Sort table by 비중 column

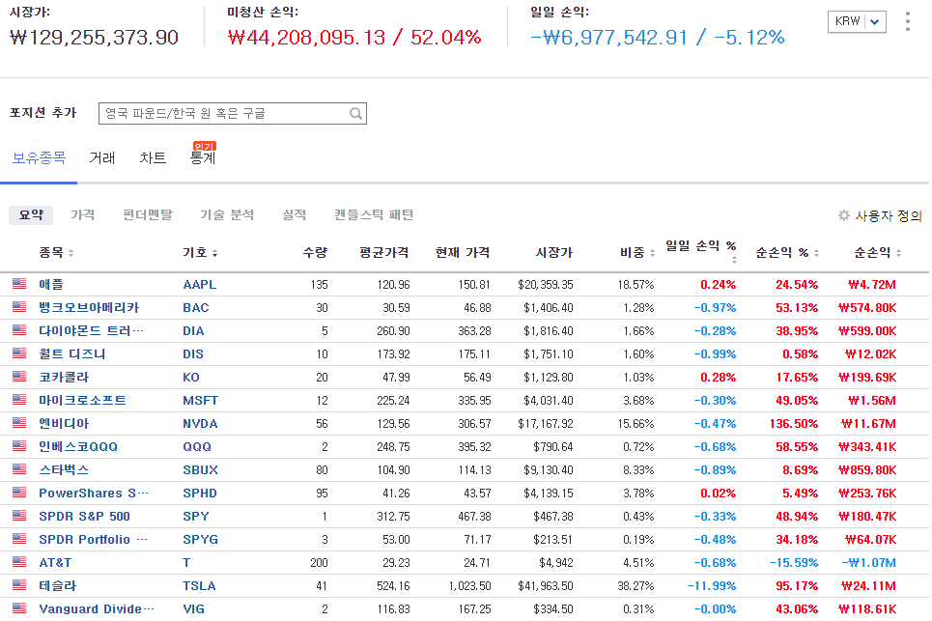click(637, 253)
